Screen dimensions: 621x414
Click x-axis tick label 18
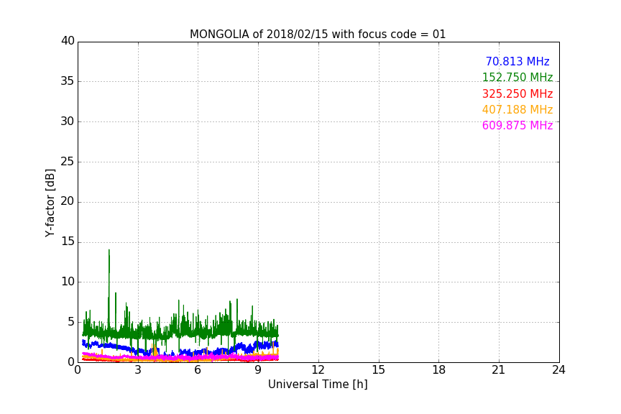(438, 370)
